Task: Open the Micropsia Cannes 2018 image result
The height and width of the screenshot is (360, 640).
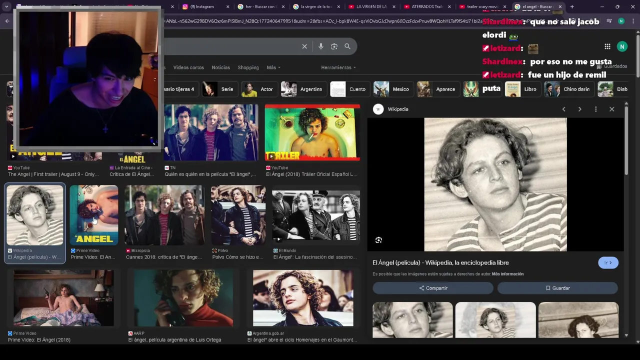Action: click(x=164, y=215)
